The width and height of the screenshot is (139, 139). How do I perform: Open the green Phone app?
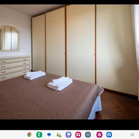(x=39, y=135)
